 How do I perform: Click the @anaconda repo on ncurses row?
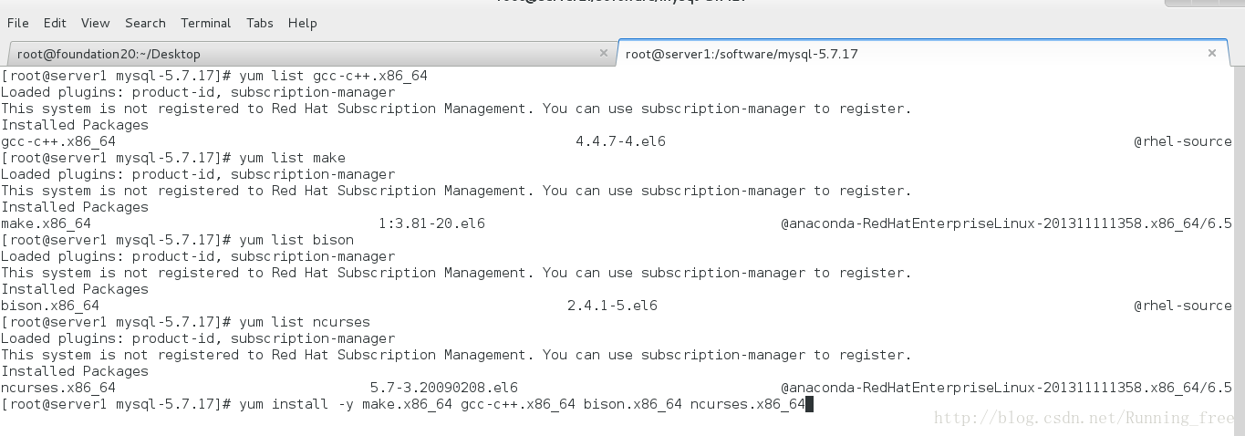pos(1006,388)
